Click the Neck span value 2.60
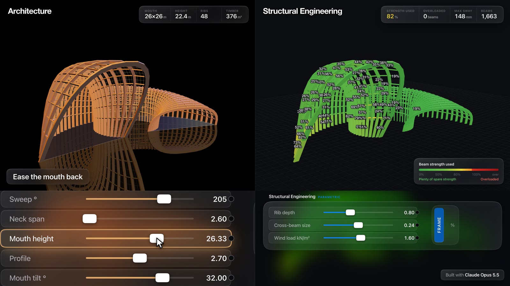Screen dimensions: 510x286 [x=219, y=219]
